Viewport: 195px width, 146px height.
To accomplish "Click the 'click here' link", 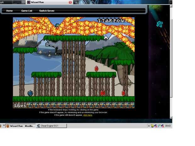I will [x=88, y=115].
